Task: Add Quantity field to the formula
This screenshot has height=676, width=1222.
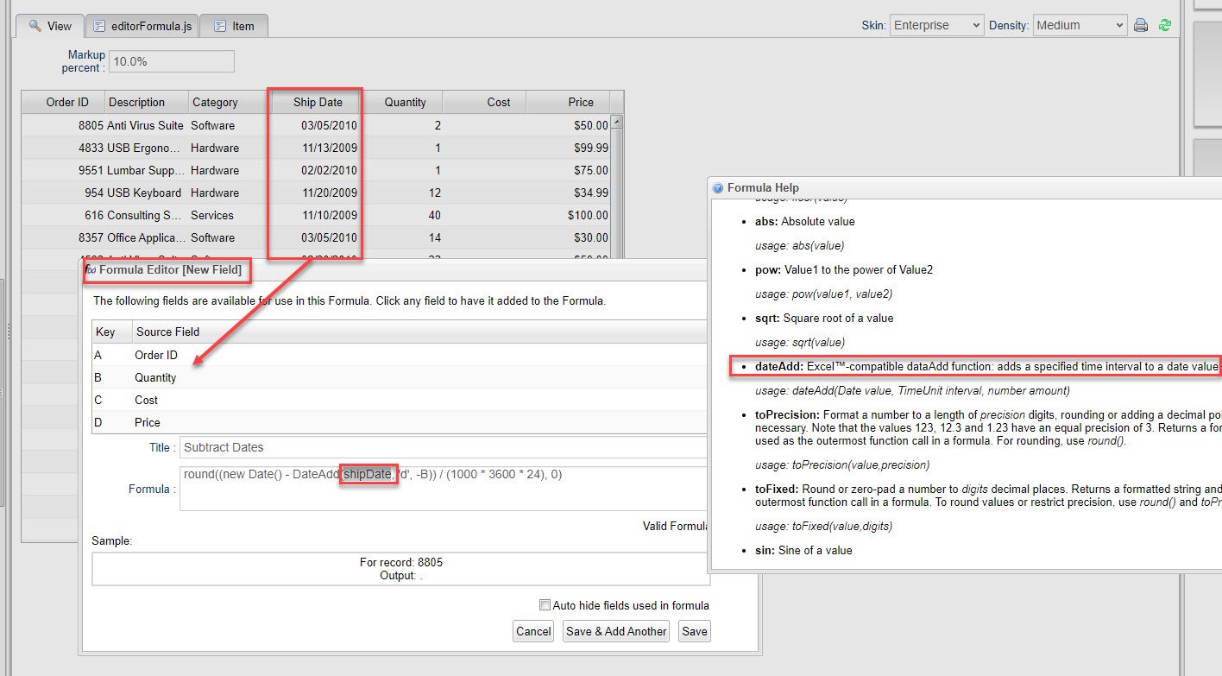Action: 400,377
